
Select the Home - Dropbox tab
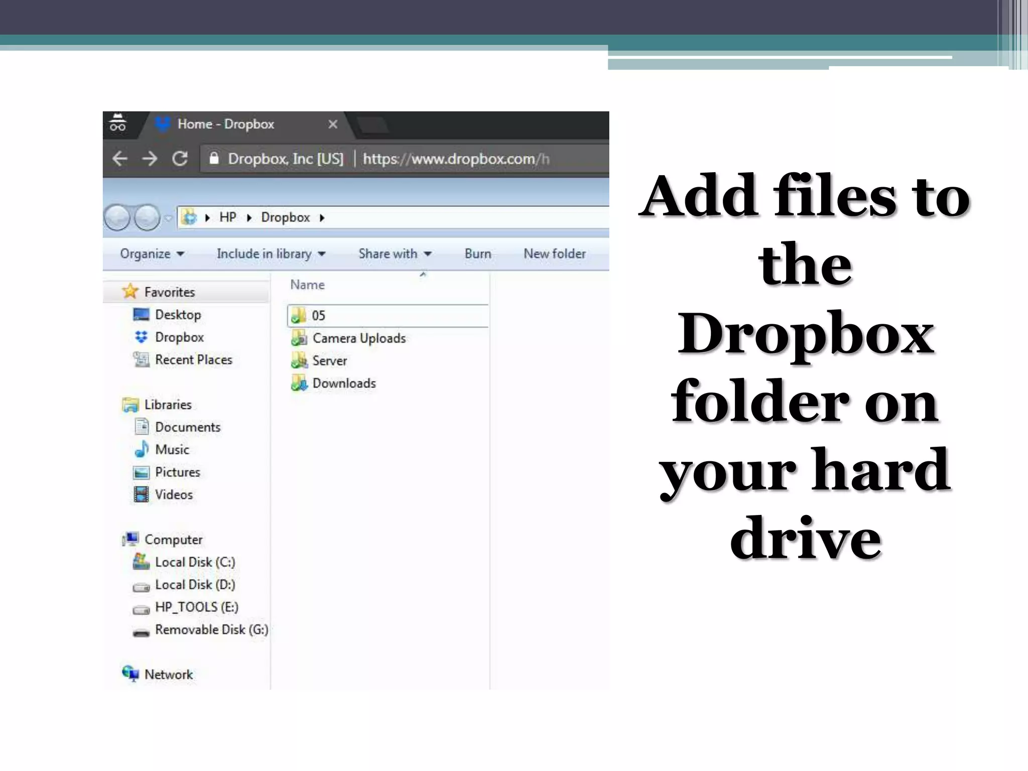point(247,124)
